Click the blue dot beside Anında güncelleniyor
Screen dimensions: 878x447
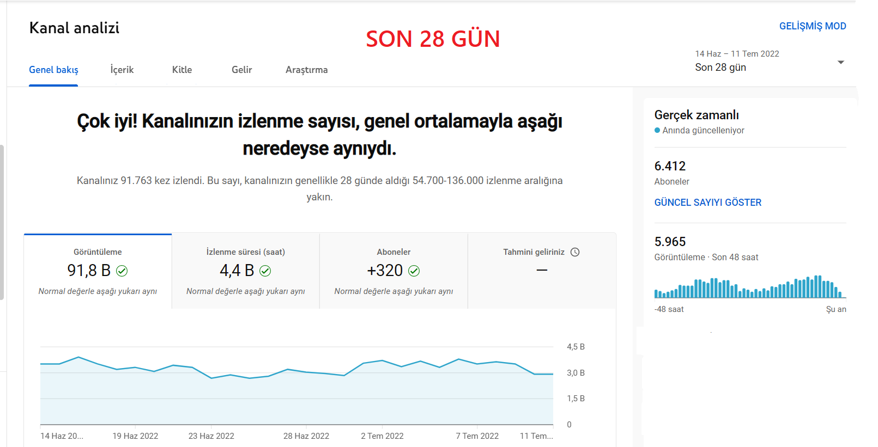tap(657, 130)
